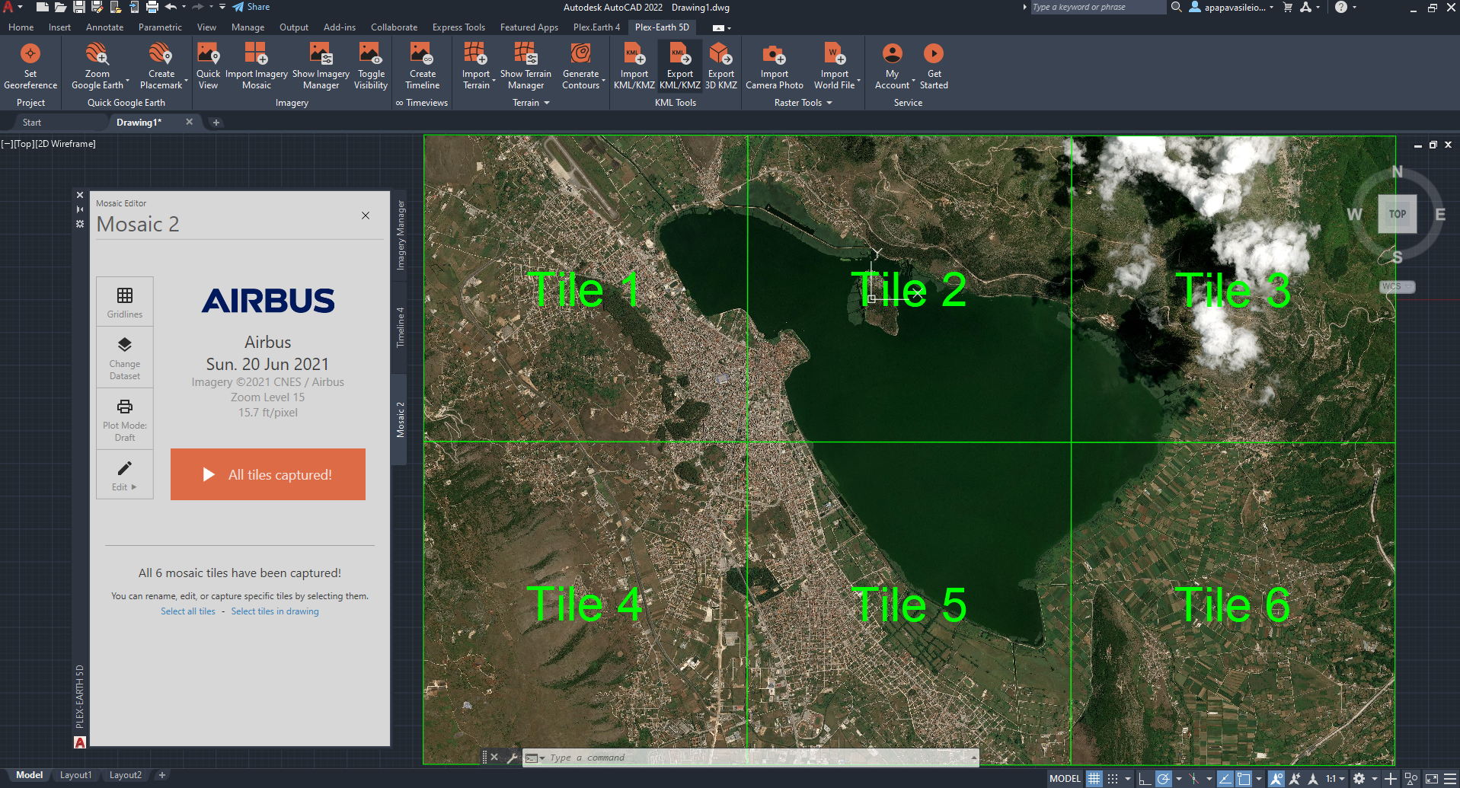1460x788 pixels.
Task: Open Edit submenu in Mosaic Editor
Action: pos(125,475)
